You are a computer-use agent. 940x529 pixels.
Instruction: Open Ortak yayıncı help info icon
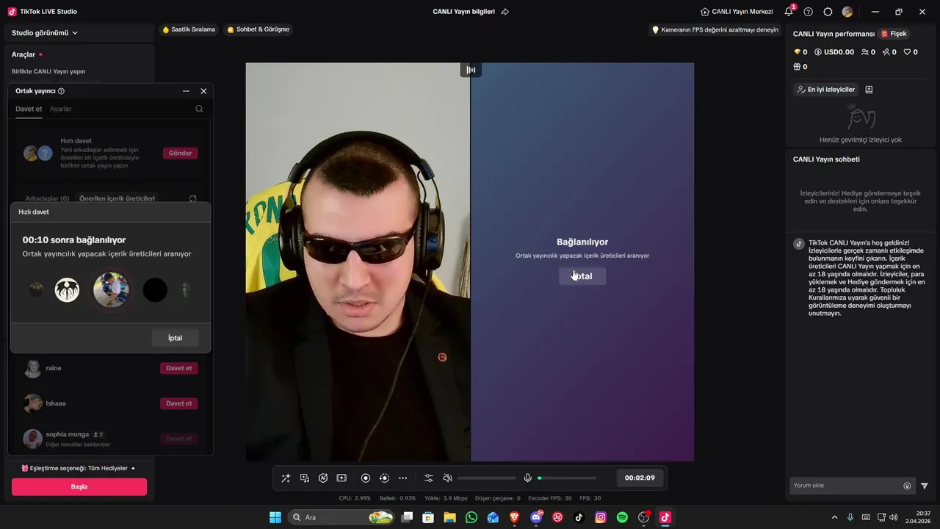[x=61, y=91]
